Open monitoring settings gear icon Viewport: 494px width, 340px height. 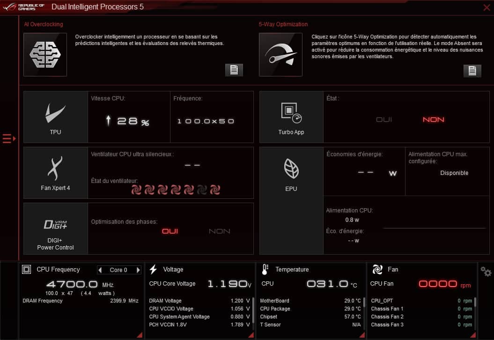coord(486,272)
